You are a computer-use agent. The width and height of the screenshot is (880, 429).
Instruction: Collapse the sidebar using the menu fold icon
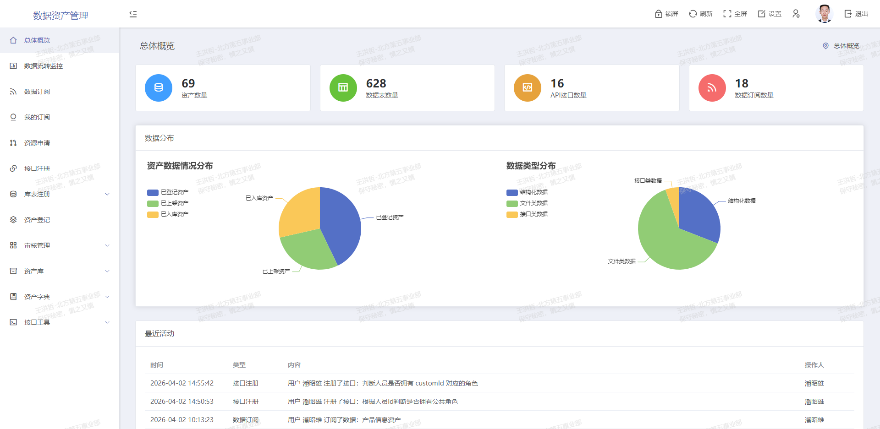[x=133, y=14]
